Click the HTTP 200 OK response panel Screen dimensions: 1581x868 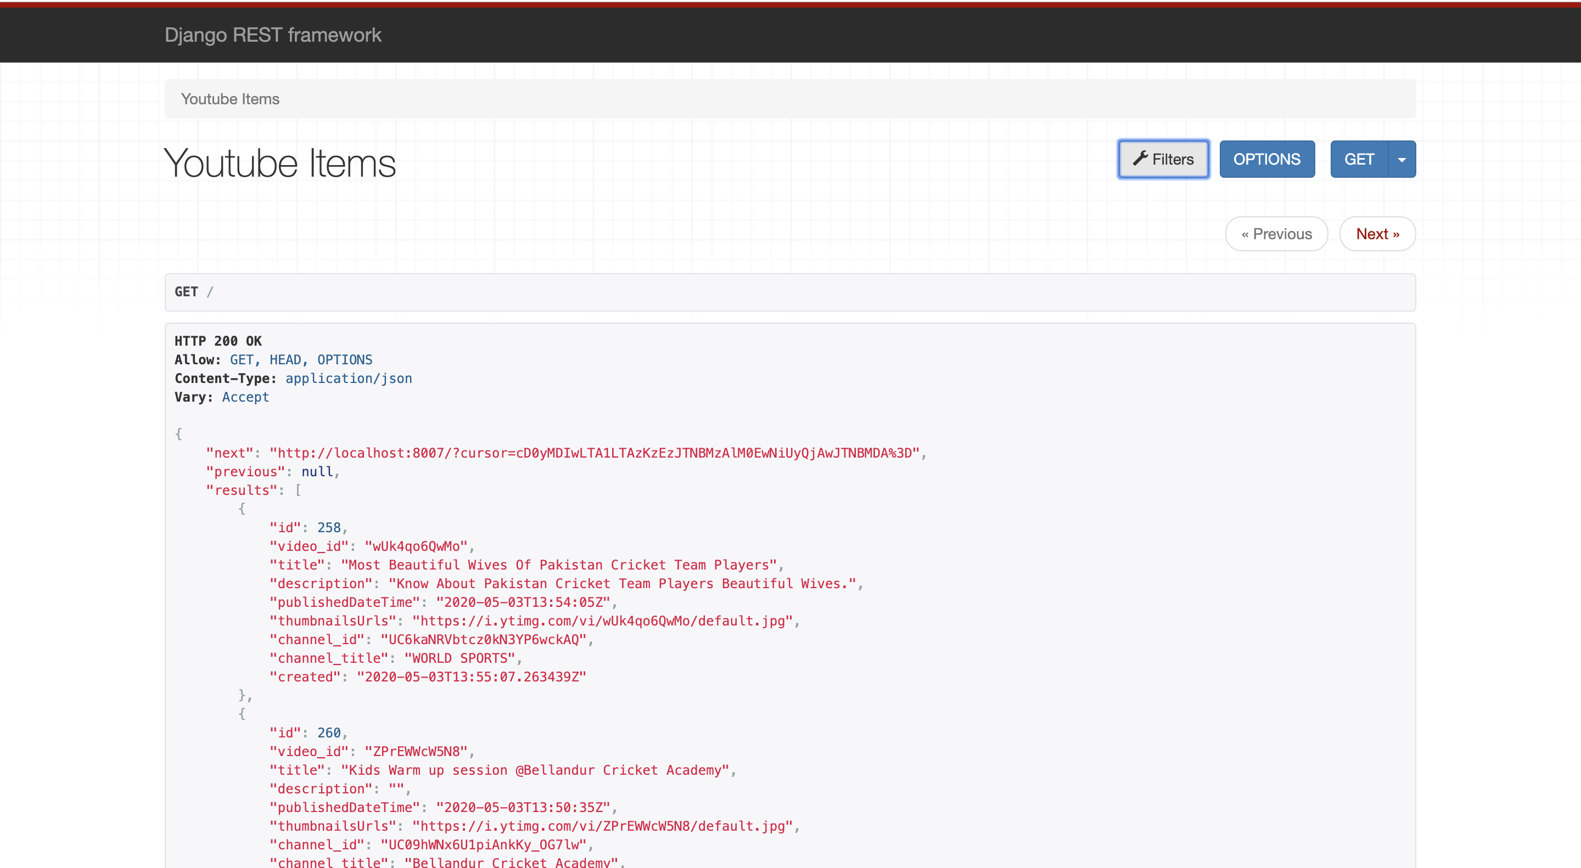[218, 341]
